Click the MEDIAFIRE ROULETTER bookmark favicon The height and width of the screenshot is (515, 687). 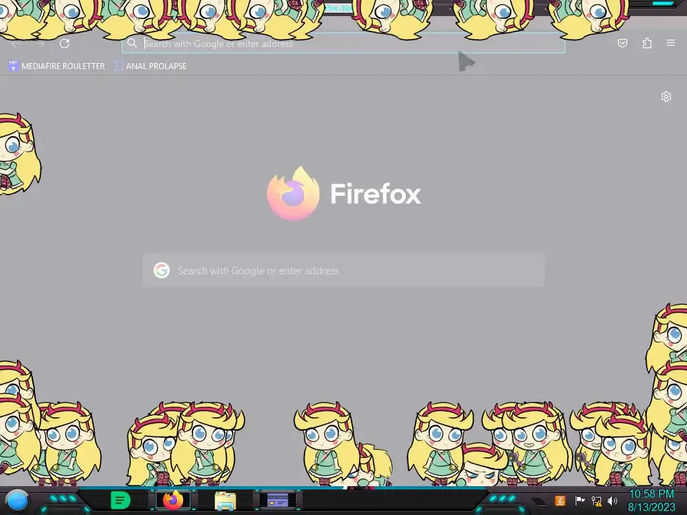pyautogui.click(x=13, y=66)
